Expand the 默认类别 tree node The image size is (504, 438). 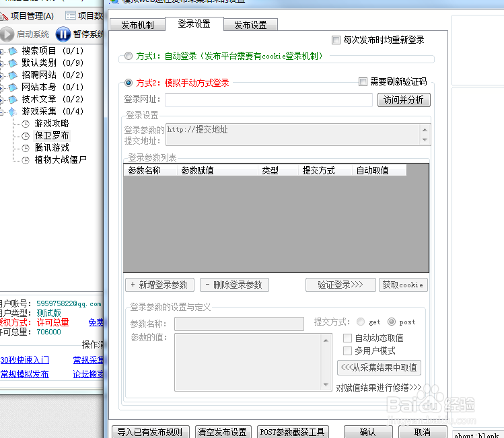[1, 64]
